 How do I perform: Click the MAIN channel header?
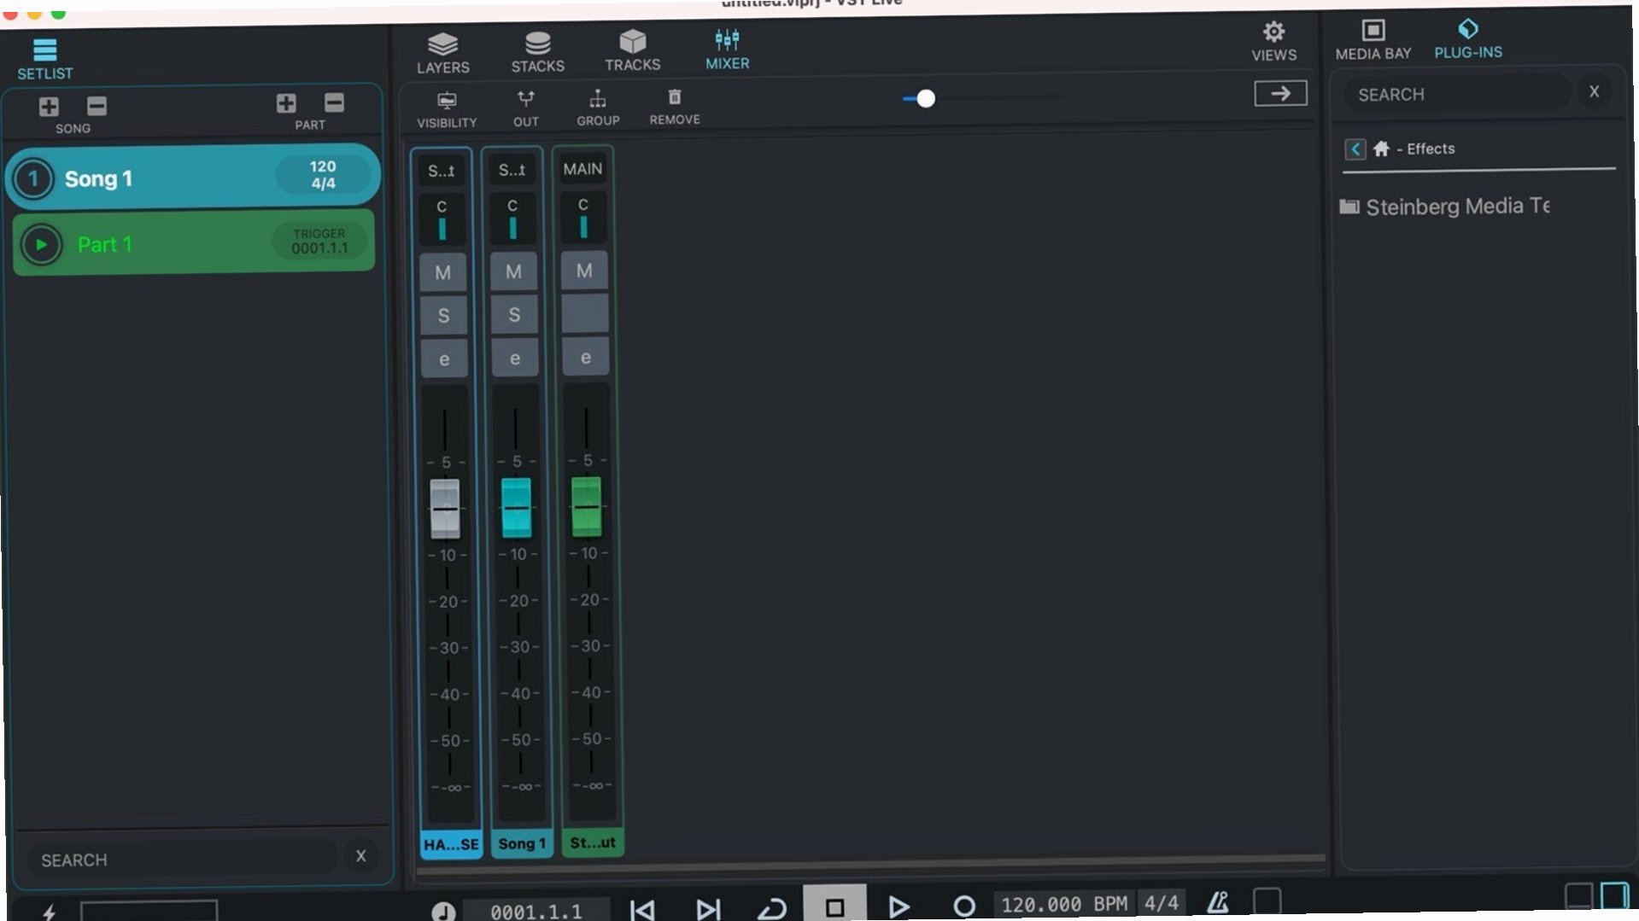(582, 169)
